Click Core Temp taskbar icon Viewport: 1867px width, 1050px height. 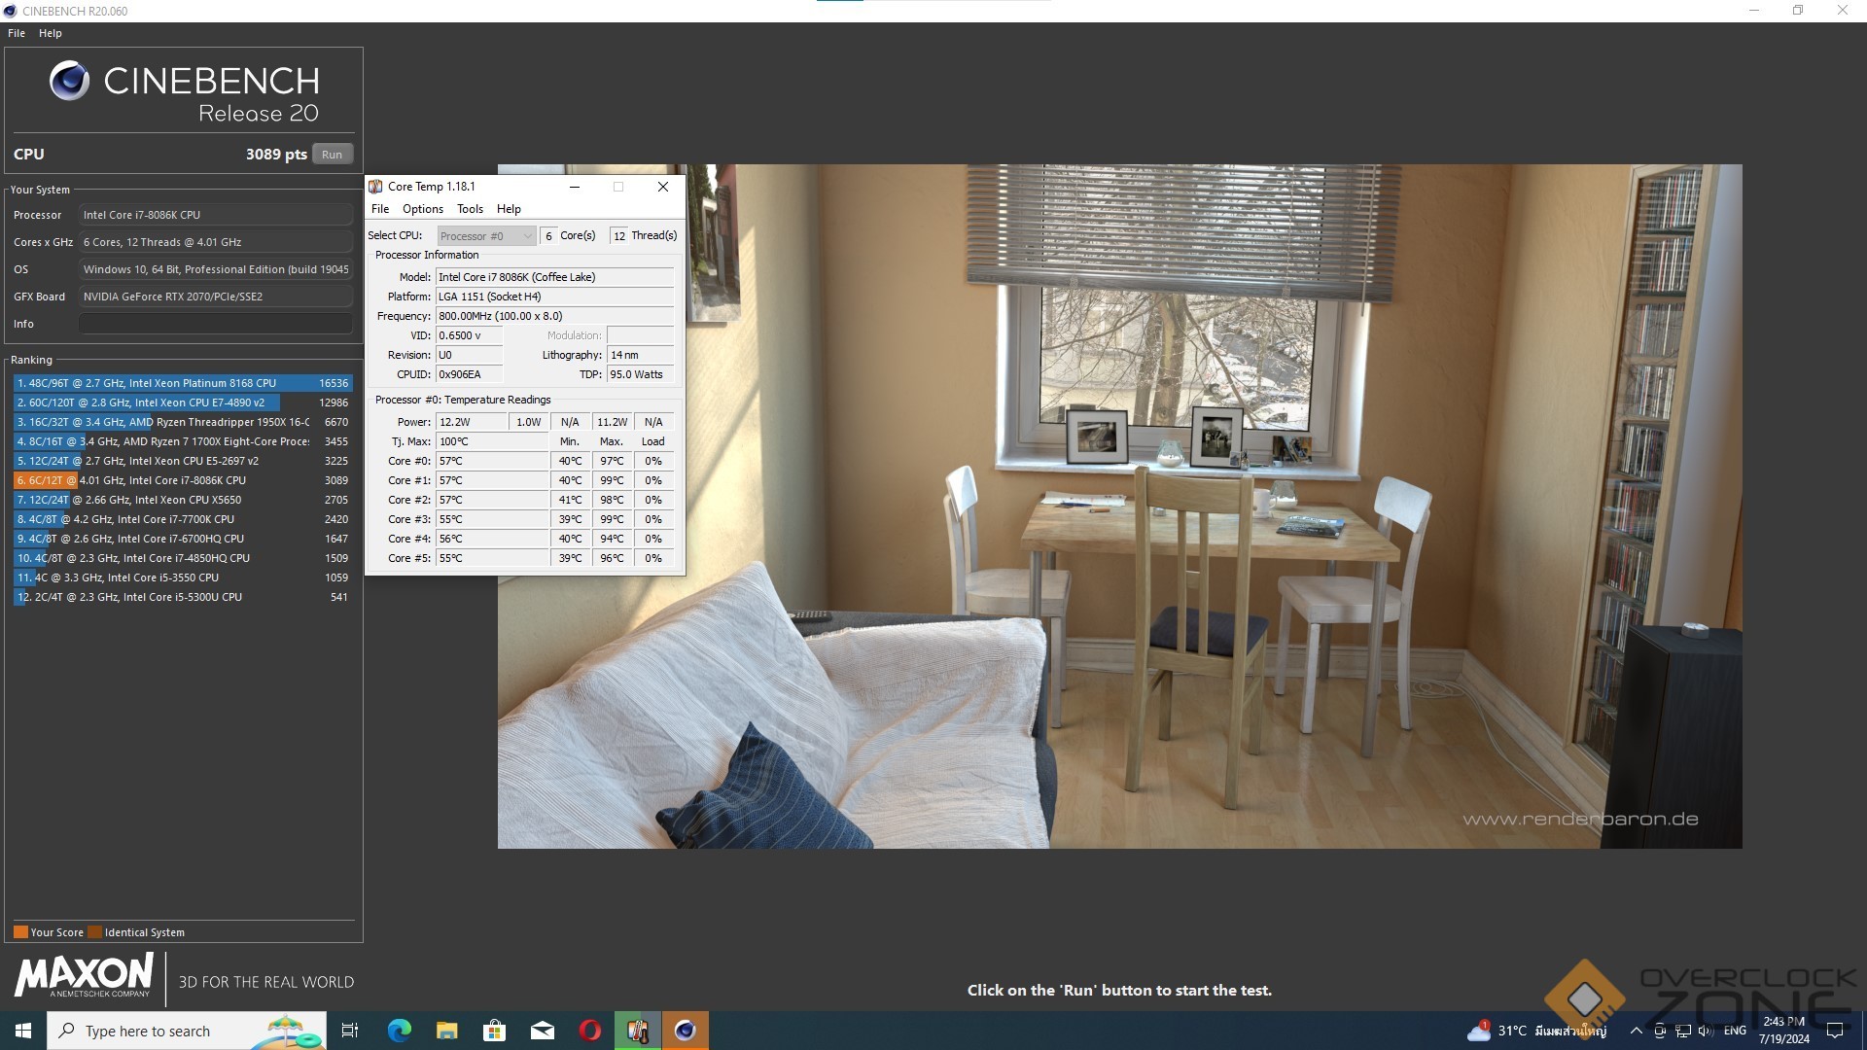[638, 1031]
